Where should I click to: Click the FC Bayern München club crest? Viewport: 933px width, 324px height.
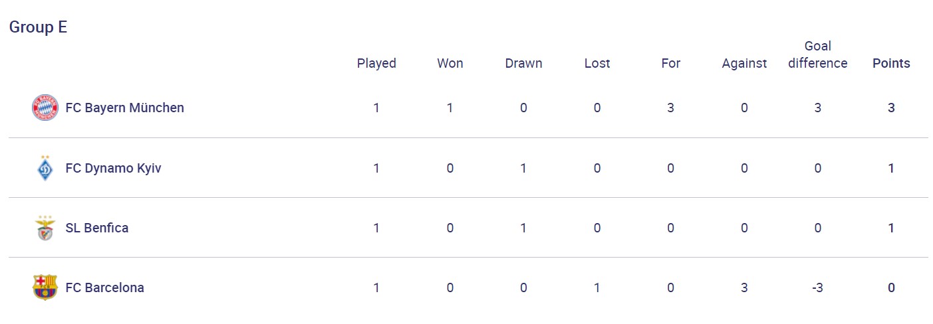pos(45,108)
